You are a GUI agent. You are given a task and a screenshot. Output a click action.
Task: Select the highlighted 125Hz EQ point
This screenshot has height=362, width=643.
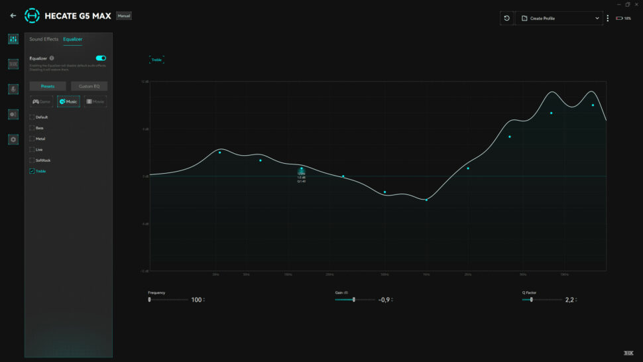[x=302, y=168]
